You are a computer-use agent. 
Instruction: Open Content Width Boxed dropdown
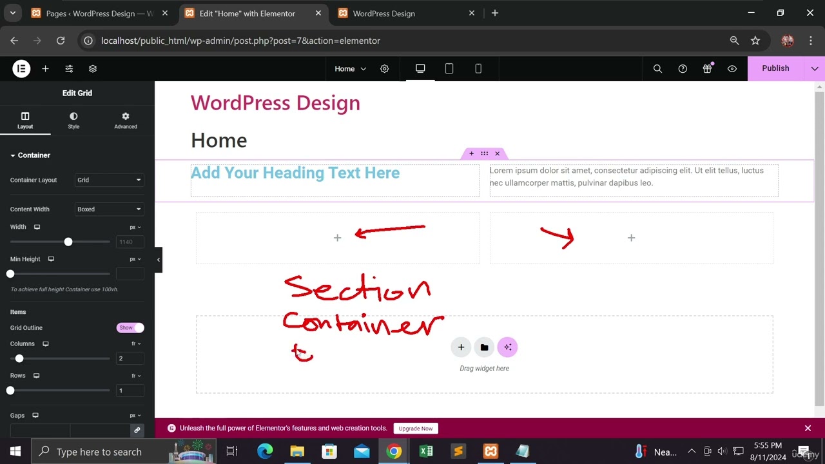[109, 209]
